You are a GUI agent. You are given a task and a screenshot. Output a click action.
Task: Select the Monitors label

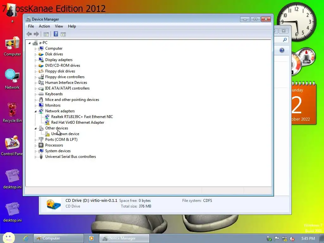pyautogui.click(x=53, y=105)
